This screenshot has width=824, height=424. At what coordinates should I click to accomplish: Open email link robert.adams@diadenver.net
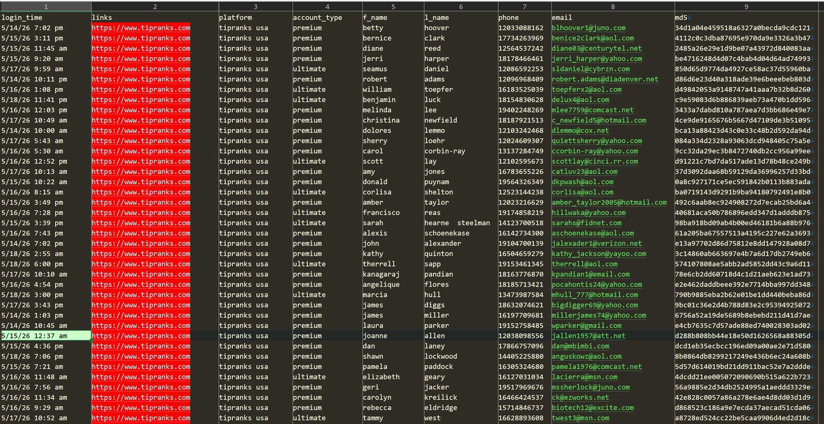point(605,79)
